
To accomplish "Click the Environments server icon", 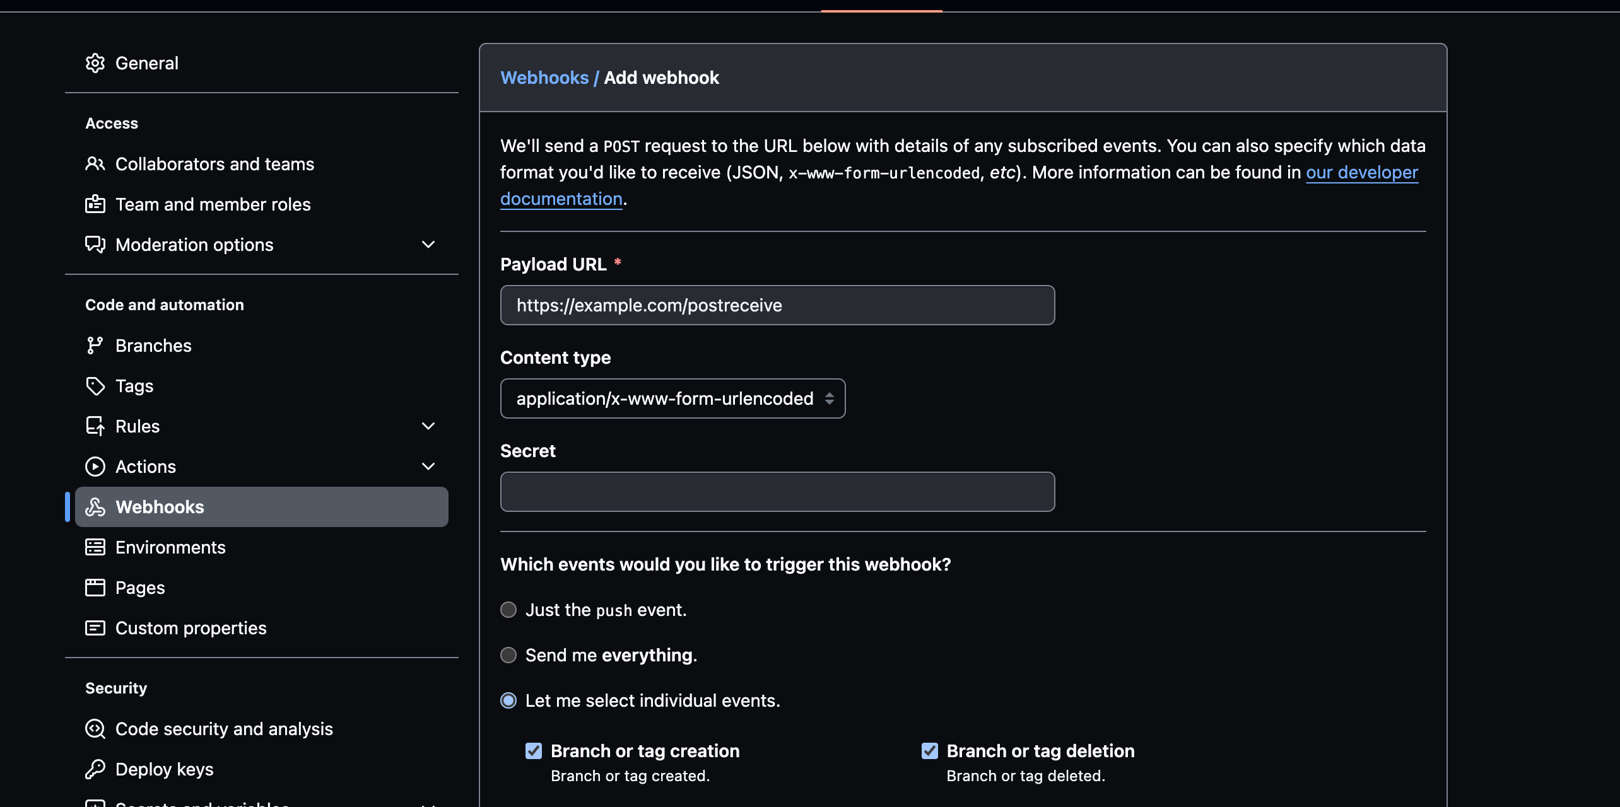I will click(x=95, y=547).
